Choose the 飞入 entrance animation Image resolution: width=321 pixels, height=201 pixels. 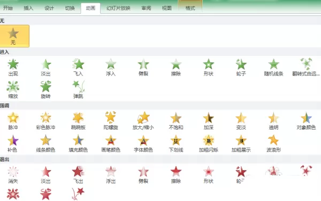click(78, 67)
